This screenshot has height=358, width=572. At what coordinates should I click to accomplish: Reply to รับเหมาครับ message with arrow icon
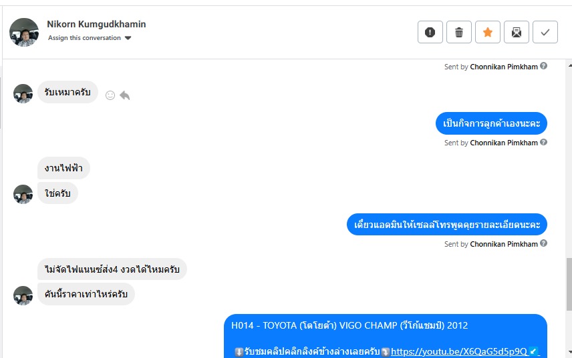[125, 95]
